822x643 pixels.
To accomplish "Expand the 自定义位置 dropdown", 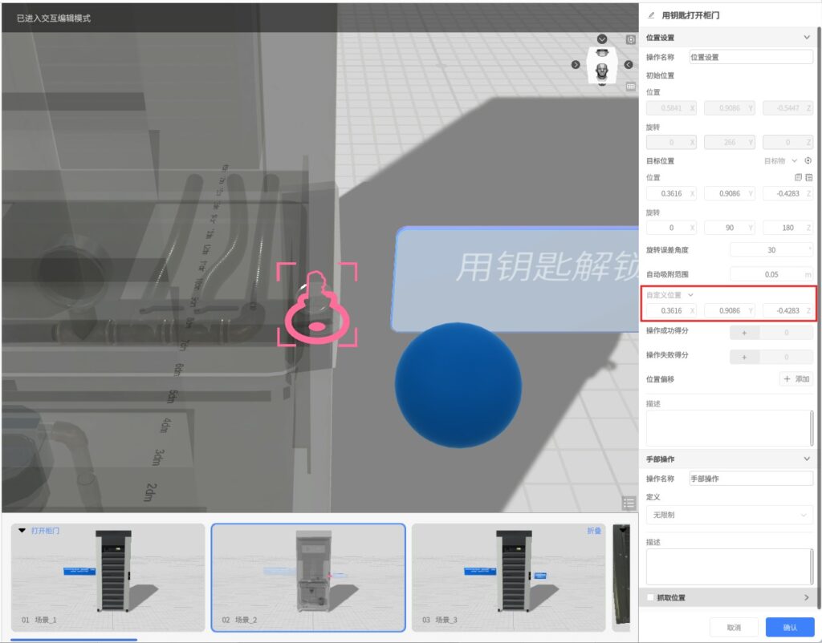I will pos(691,295).
